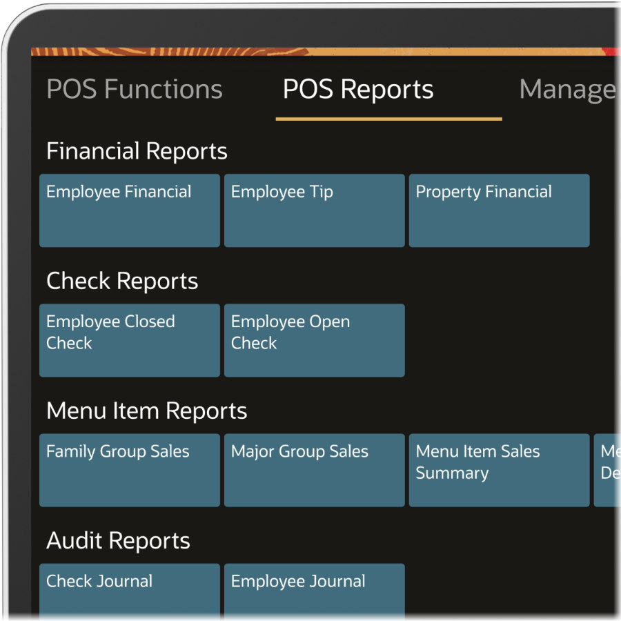This screenshot has width=621, height=621.
Task: Open the Employee Journal audit report
Action: 315,591
